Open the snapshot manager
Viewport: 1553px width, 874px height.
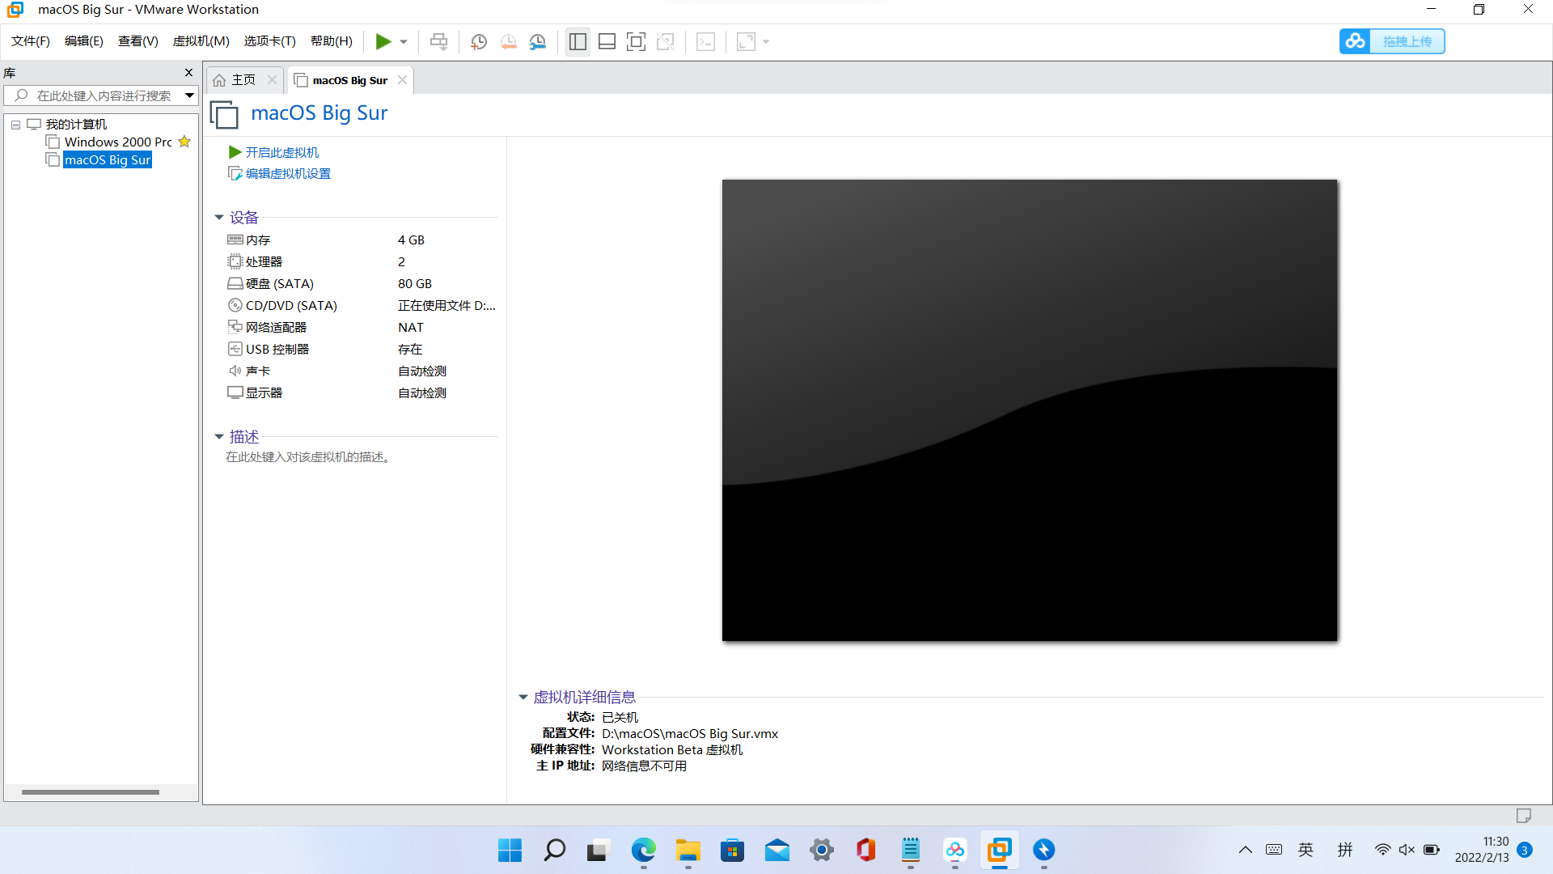tap(538, 41)
